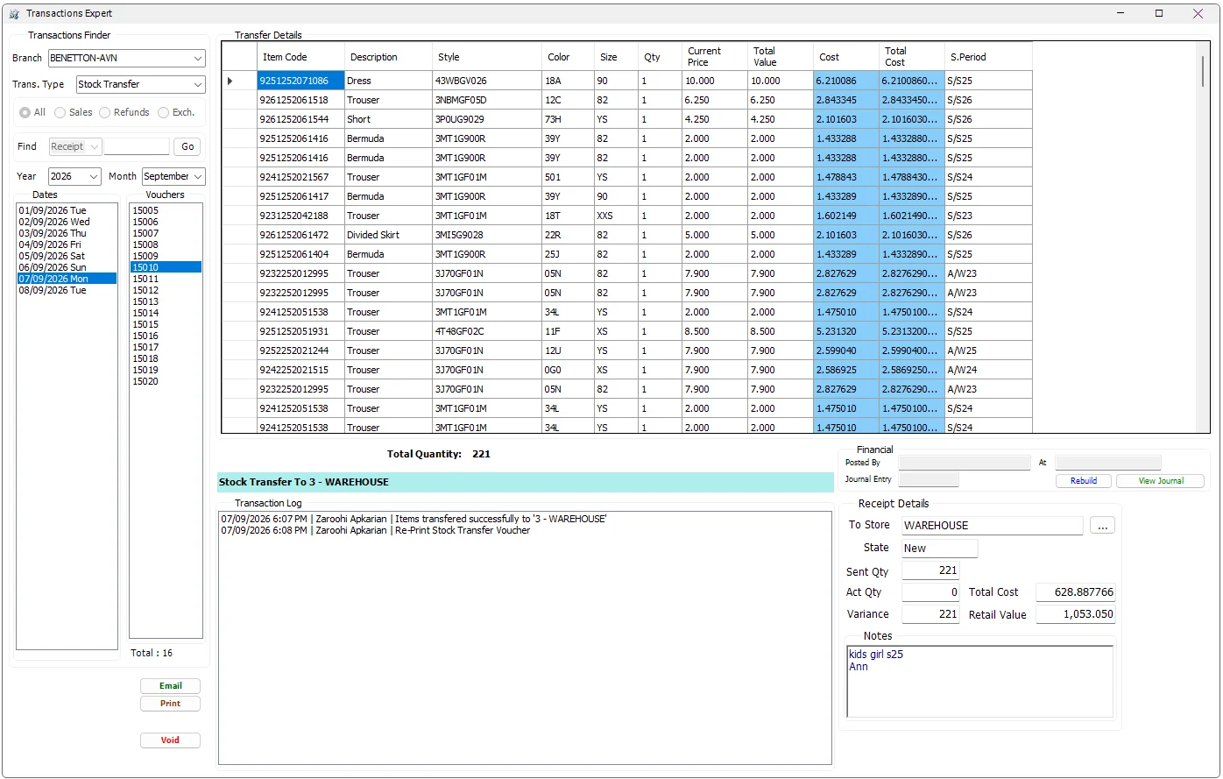Select date 05/09/2026 Sat in Dates list

click(67, 256)
